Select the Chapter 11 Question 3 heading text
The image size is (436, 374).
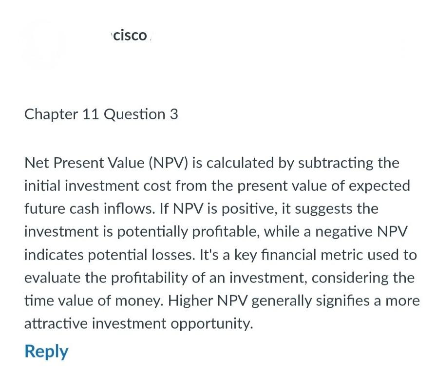tap(101, 114)
